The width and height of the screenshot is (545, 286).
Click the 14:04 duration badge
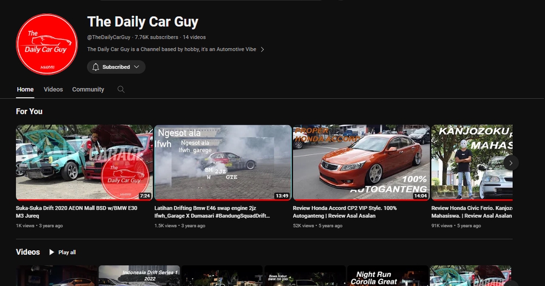pos(420,196)
